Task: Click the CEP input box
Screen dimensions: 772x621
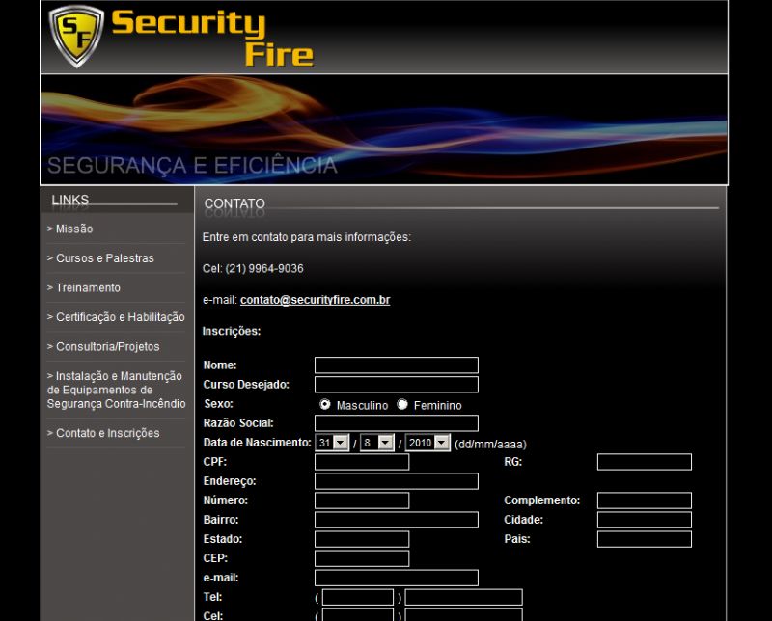Action: (x=362, y=558)
